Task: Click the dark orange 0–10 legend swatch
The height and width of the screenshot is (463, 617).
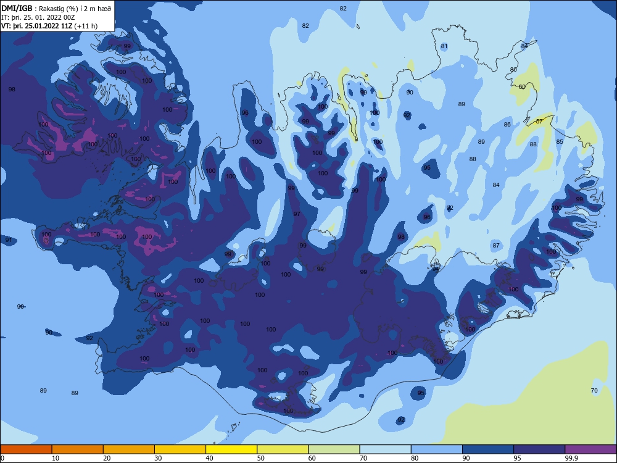Action: [26, 449]
